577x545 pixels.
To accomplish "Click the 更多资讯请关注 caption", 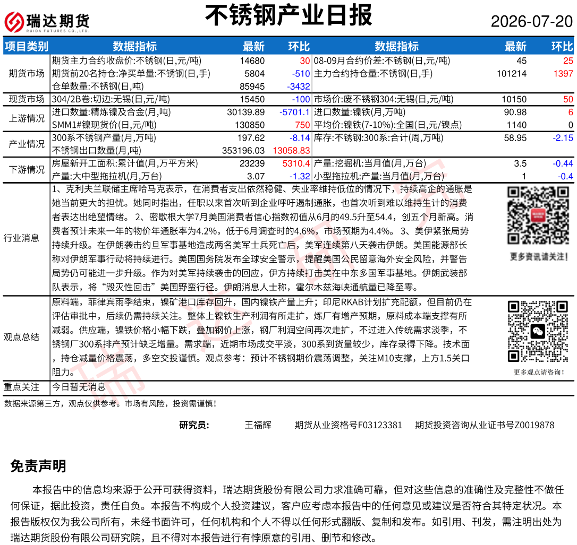I will (539, 257).
